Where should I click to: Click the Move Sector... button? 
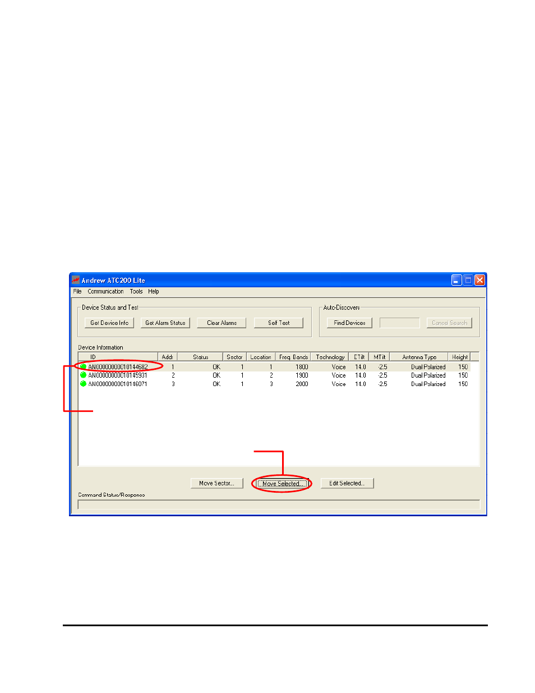[x=216, y=483]
